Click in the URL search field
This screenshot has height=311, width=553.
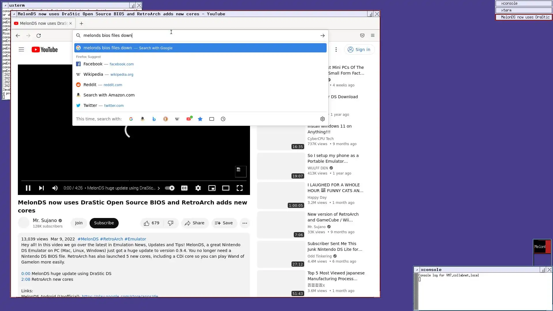(199, 35)
